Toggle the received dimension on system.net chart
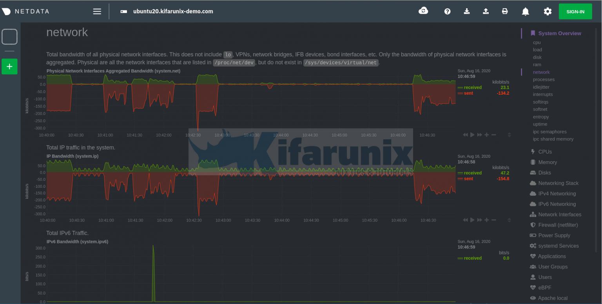602x304 pixels. [473, 87]
